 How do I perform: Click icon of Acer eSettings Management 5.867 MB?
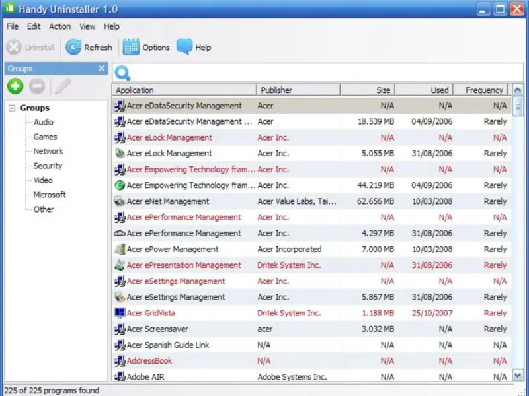120,297
